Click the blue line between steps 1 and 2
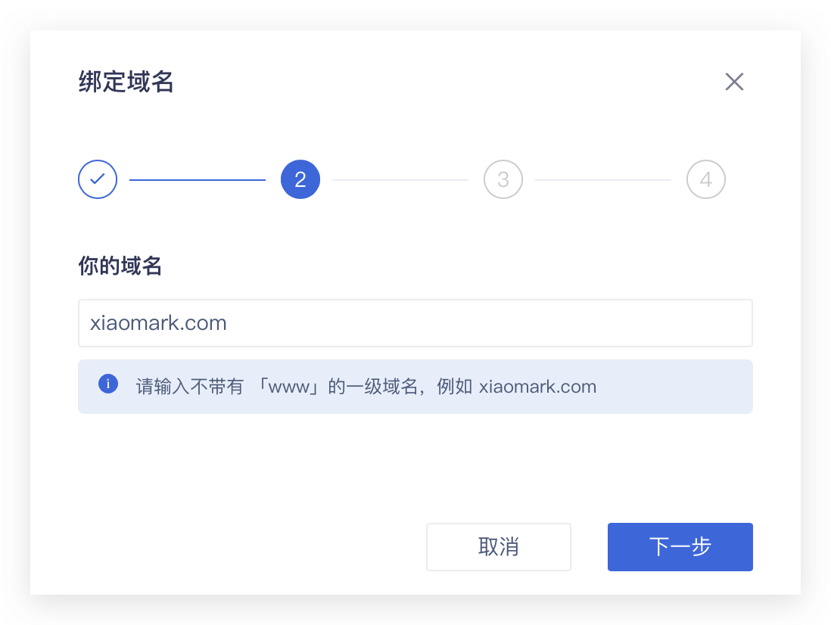Viewport: 831px width, 625px height. coord(198,180)
